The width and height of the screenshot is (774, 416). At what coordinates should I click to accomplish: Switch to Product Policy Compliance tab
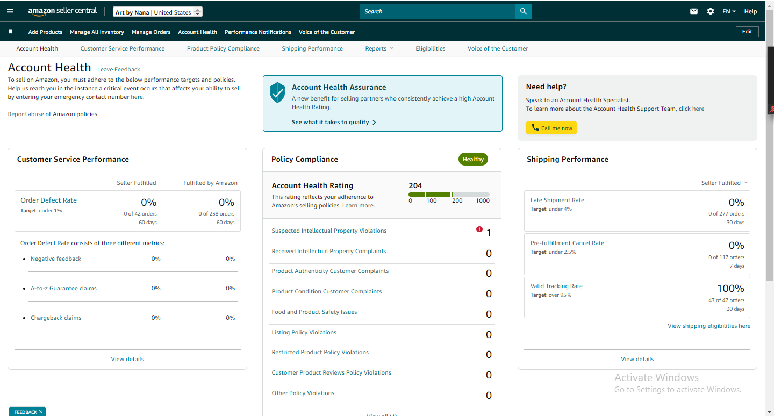(223, 48)
